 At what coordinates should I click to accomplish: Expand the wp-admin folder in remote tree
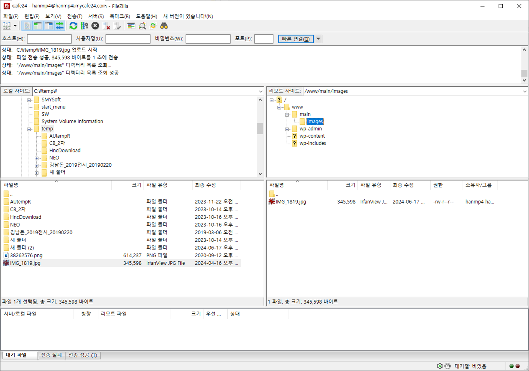[287, 129]
